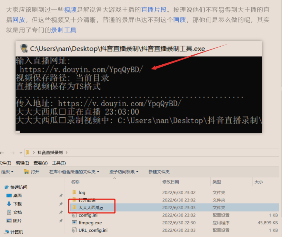Click the 文档 documents icon in sidebar
Screen dimensions: 282x237
9,212
